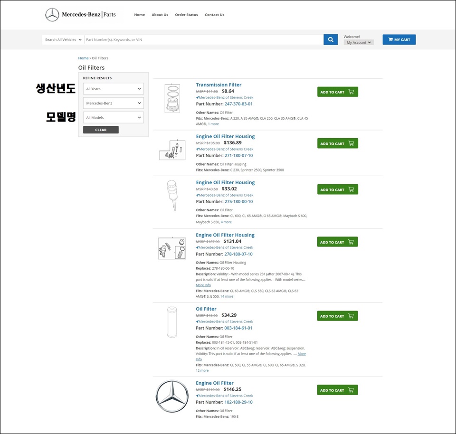
Task: Click the magnifying glass search button
Action: 331,39
